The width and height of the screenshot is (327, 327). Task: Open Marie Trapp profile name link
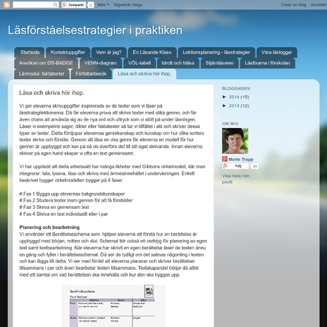click(241, 159)
